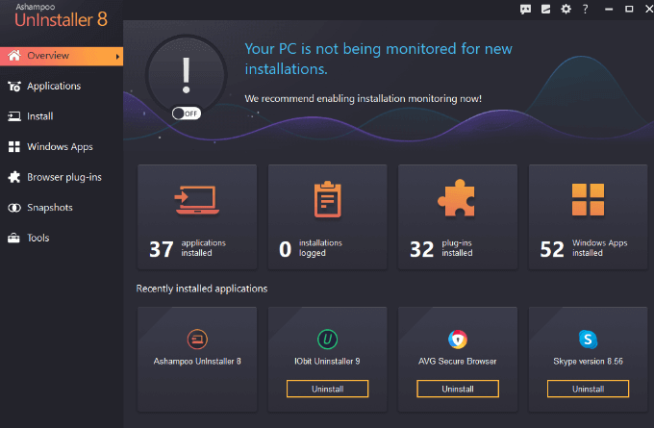Viewport: 654px width, 428px height.
Task: Minimize the UnInstaller window
Action: 609,10
